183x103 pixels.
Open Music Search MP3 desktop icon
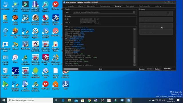point(15,33)
